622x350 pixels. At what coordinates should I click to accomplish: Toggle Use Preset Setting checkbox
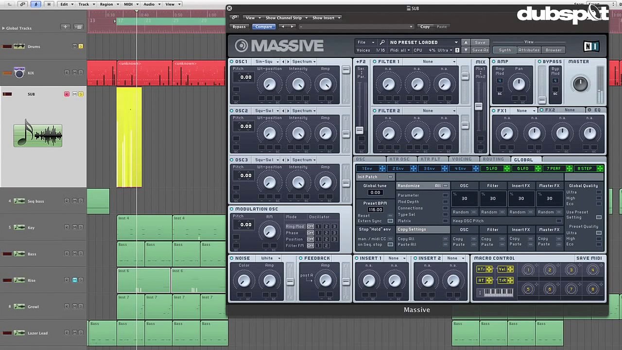(x=599, y=217)
